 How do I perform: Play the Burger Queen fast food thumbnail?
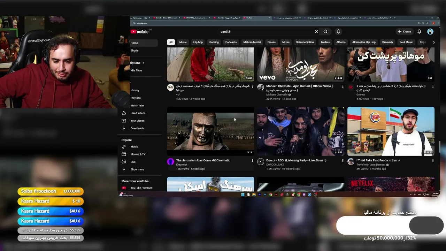tap(391, 131)
